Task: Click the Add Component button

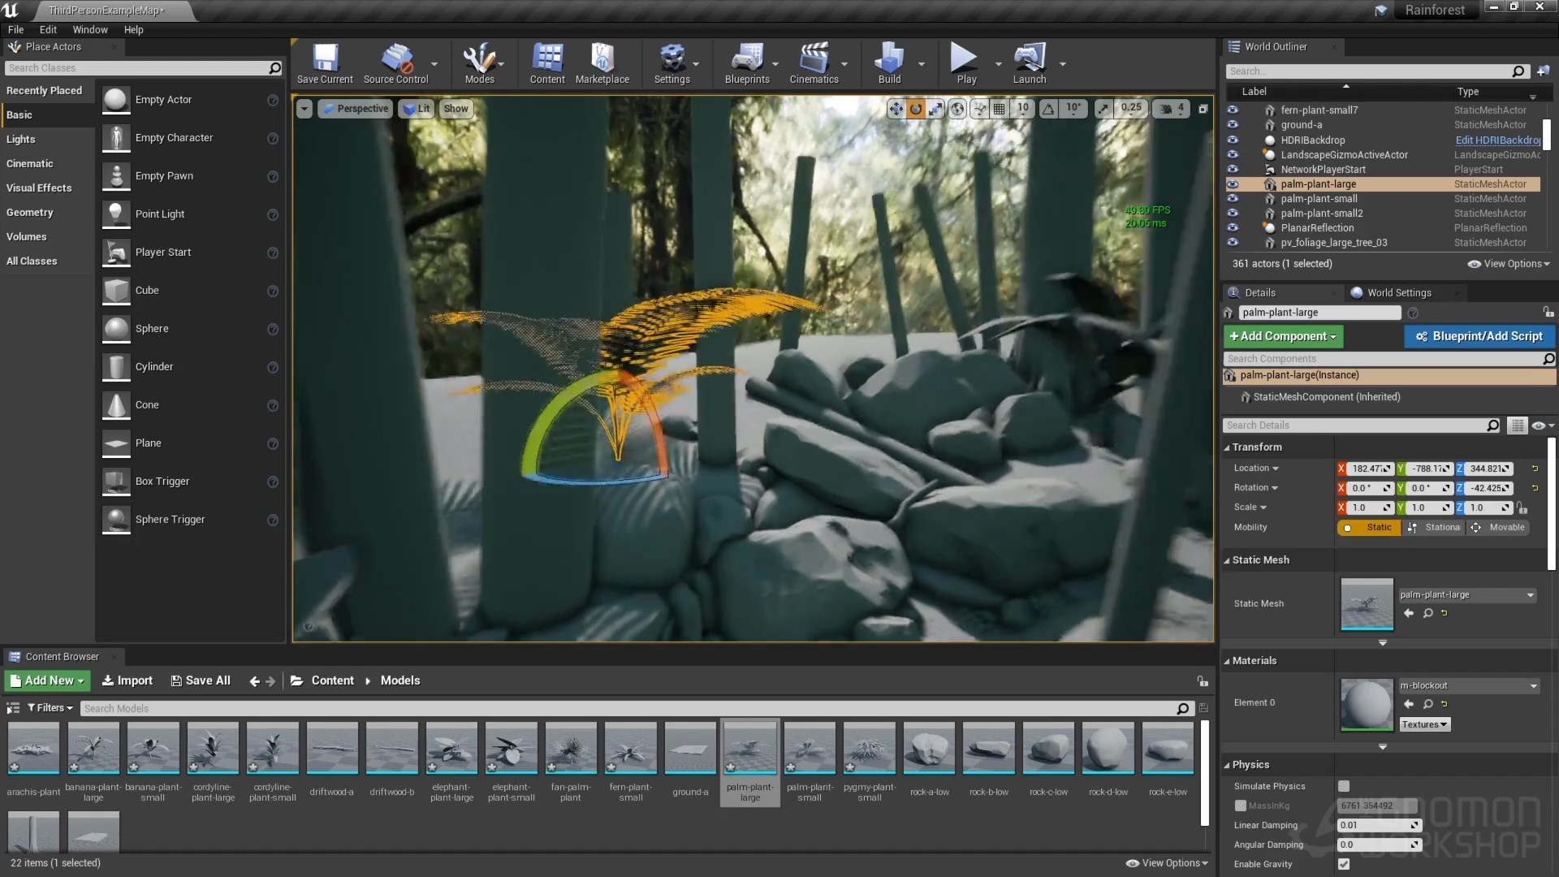Action: pyautogui.click(x=1283, y=336)
